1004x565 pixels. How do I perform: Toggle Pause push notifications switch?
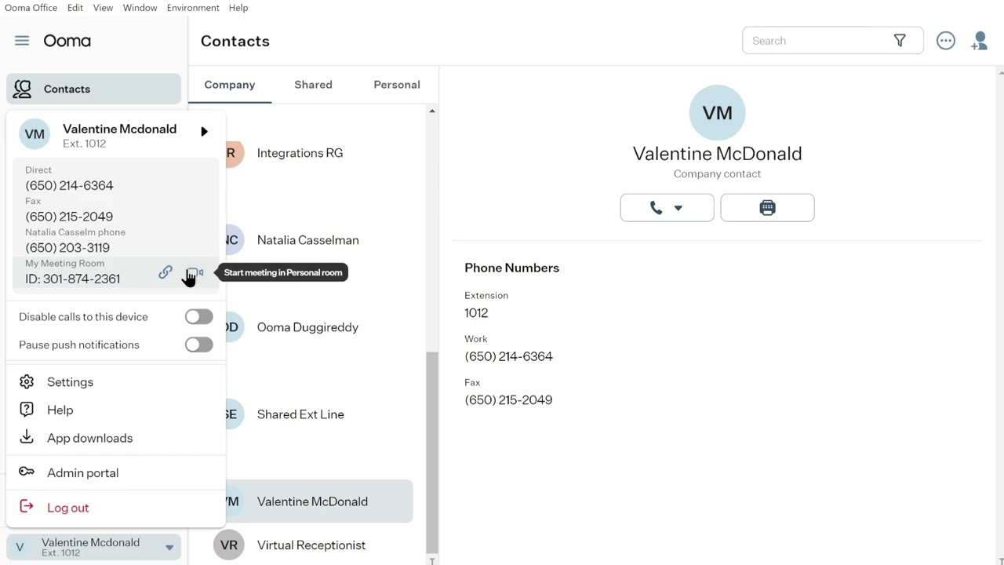[198, 344]
